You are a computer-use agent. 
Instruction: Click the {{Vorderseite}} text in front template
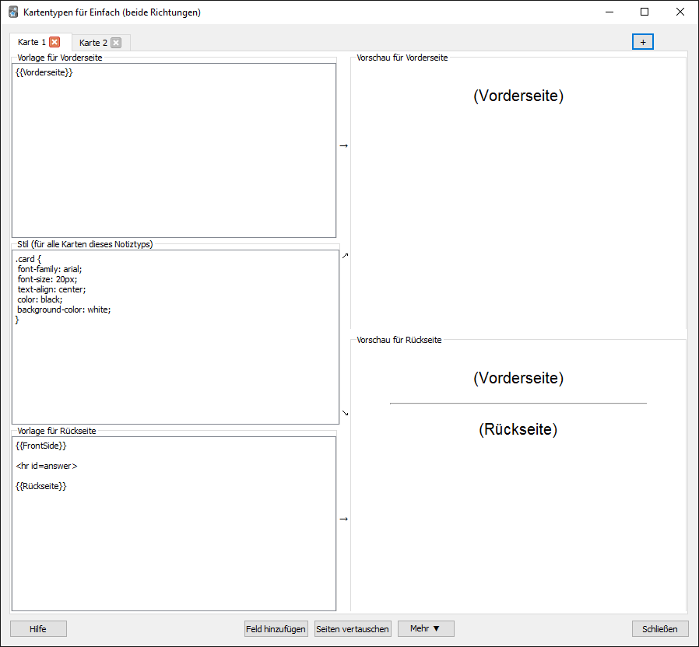44,72
